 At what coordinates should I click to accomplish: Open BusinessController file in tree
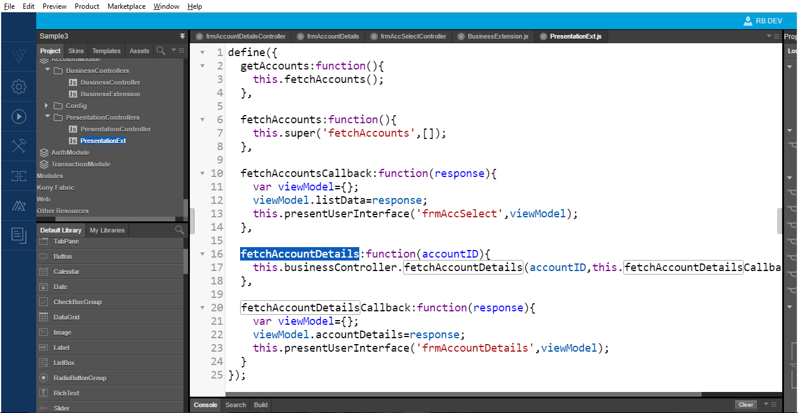tap(110, 82)
